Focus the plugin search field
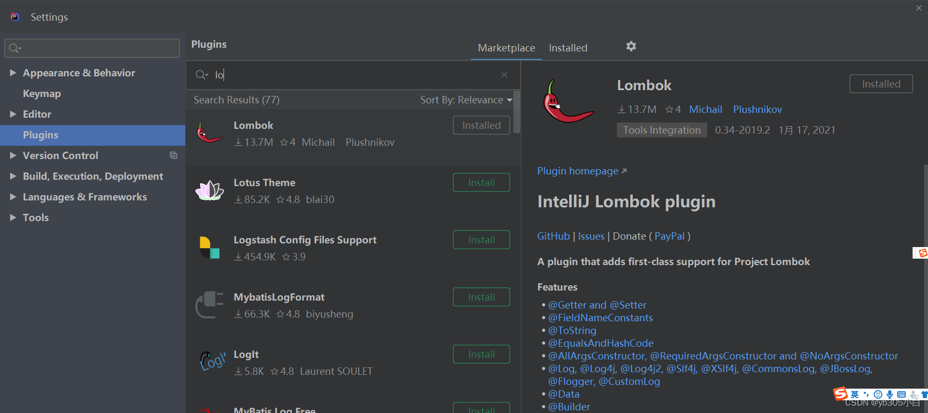928x413 pixels. [x=353, y=75]
